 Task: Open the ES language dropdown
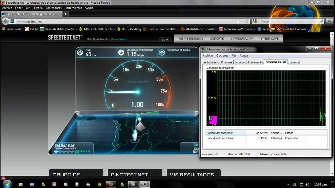click(x=165, y=40)
